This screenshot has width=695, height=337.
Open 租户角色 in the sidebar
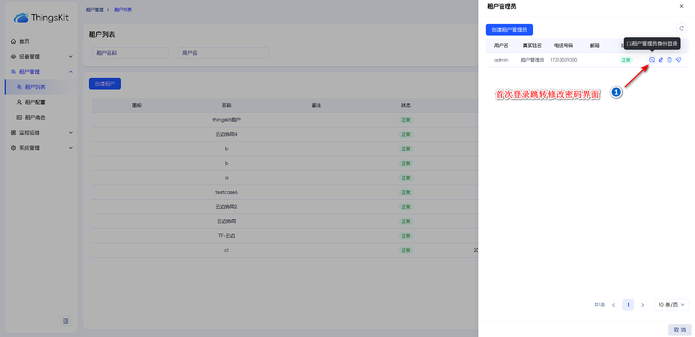click(x=35, y=117)
